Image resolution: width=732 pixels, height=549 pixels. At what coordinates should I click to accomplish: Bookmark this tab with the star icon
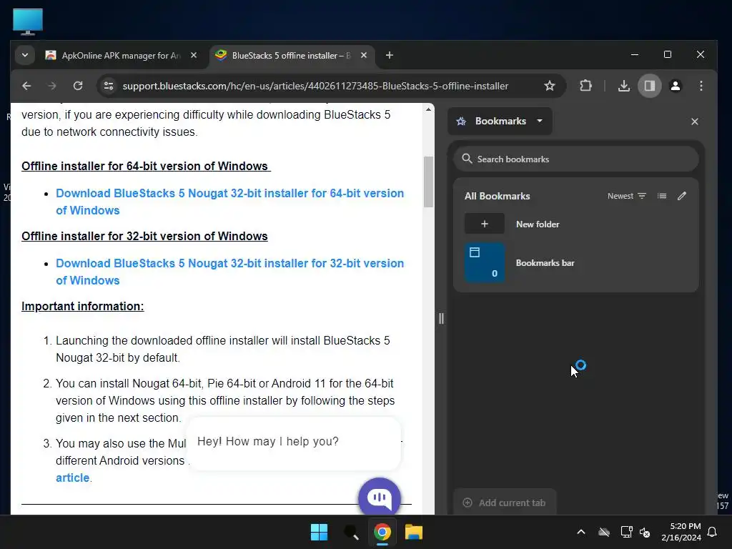(550, 86)
